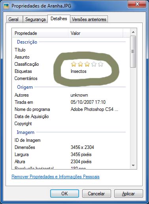This screenshot has width=149, height=204.
Task: Set Classificação to four stars
Action: (94, 64)
